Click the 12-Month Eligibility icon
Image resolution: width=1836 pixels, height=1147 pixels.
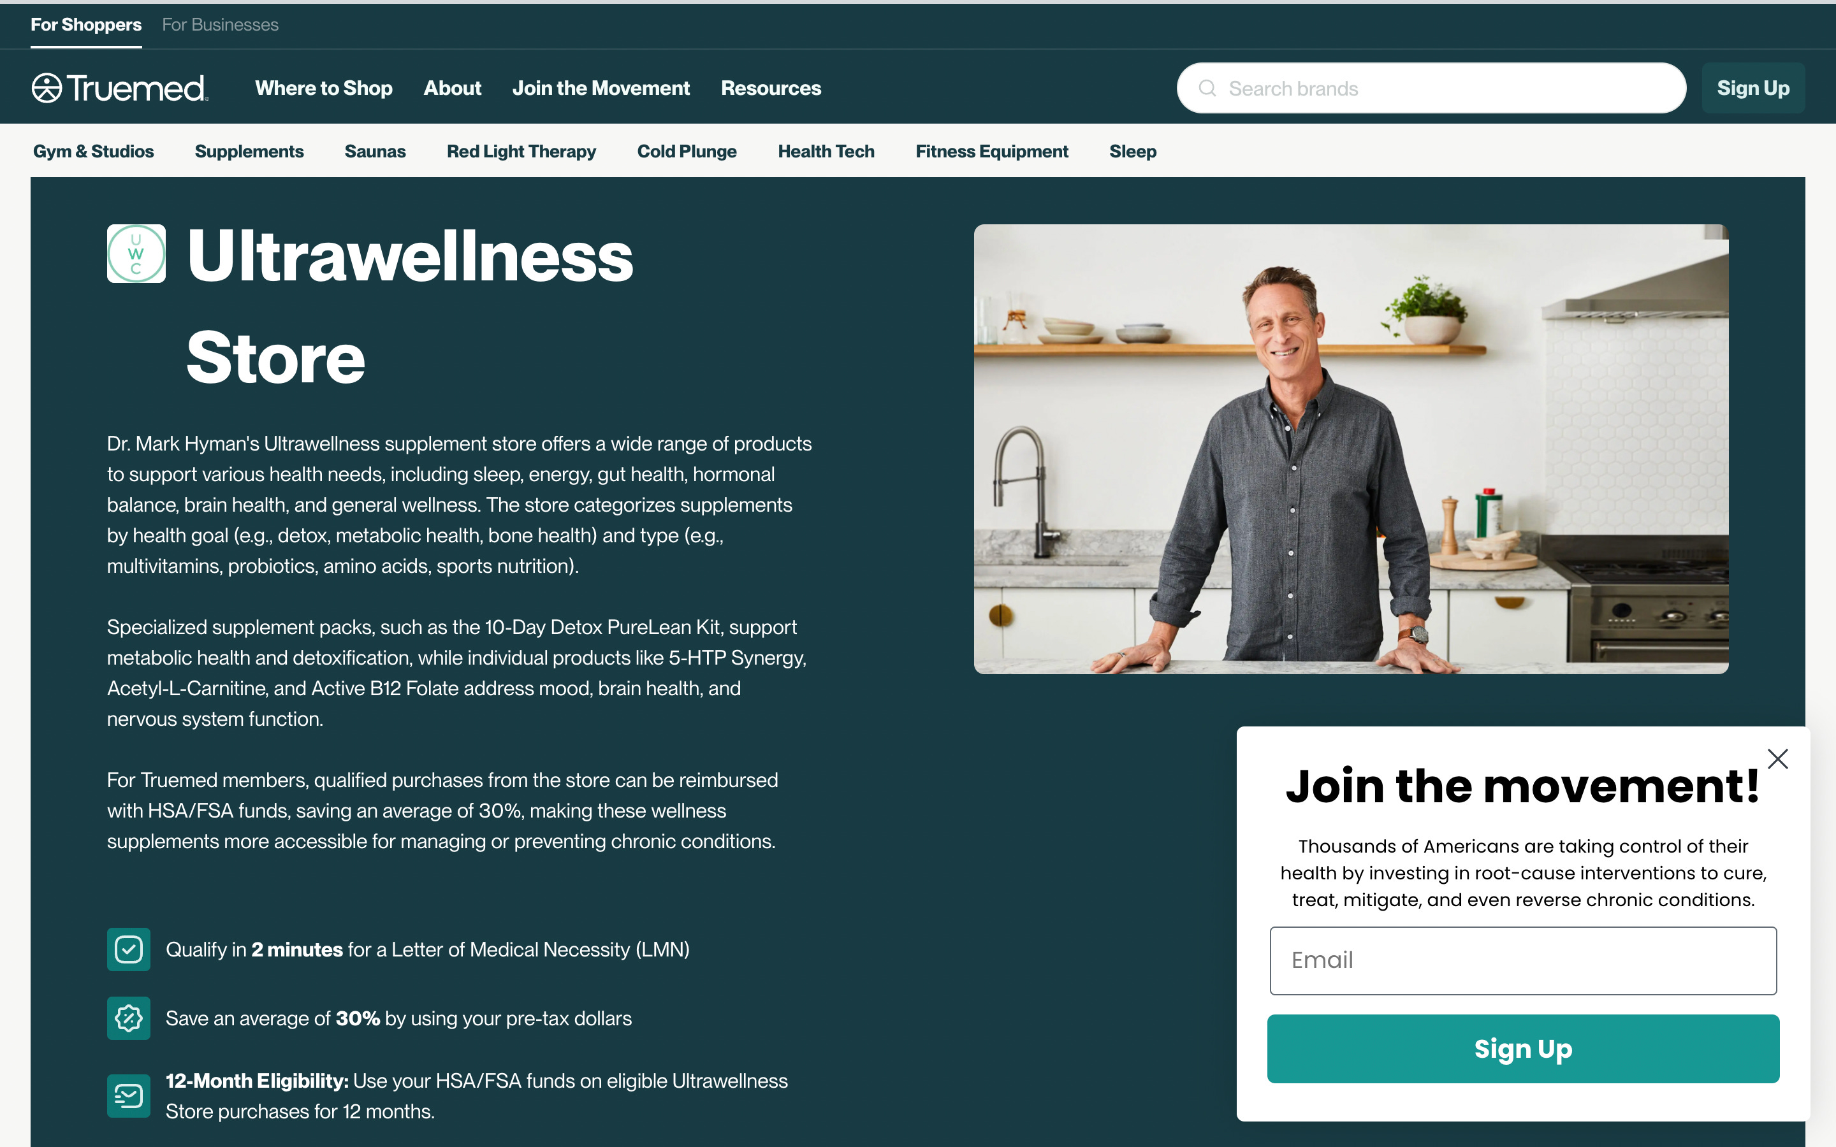pyautogui.click(x=129, y=1095)
